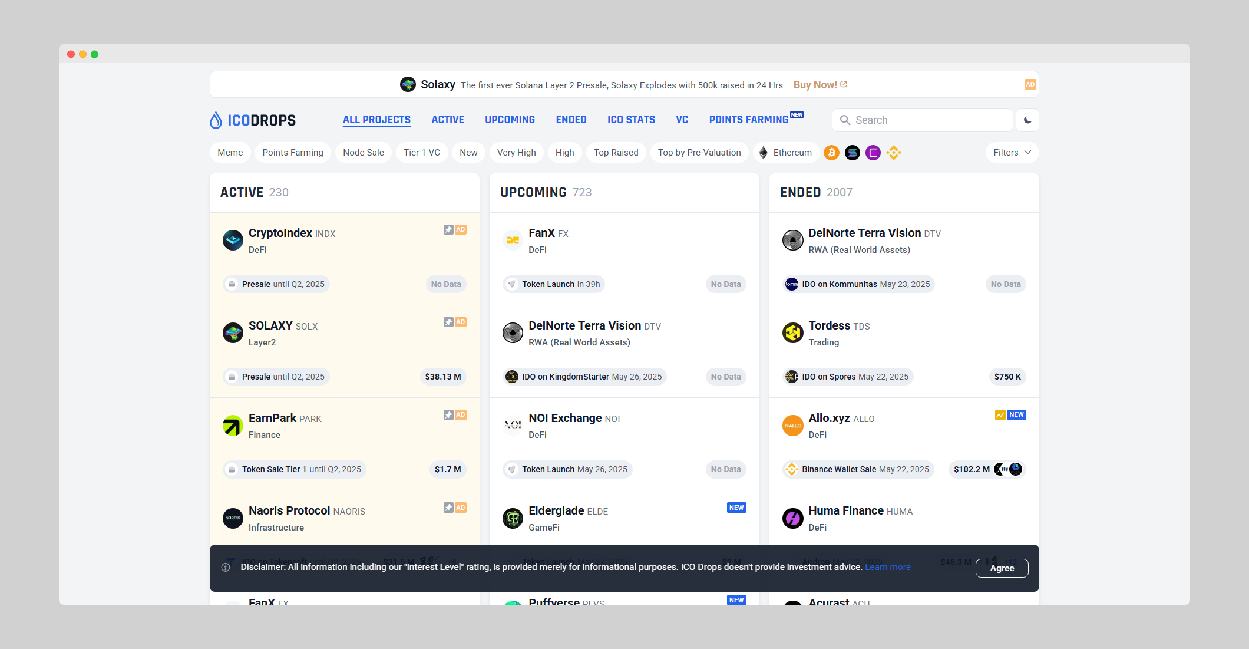Open the Learn more link
Screen dimensions: 1249x649
(887, 567)
